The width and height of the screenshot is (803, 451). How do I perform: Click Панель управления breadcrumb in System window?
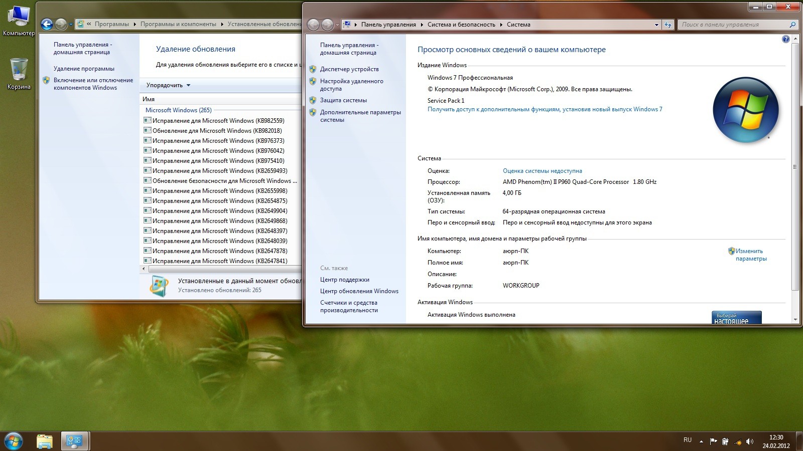[388, 25]
